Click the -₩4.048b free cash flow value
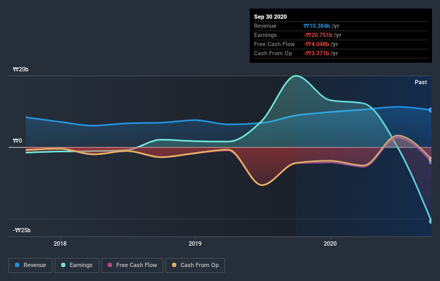 316,44
